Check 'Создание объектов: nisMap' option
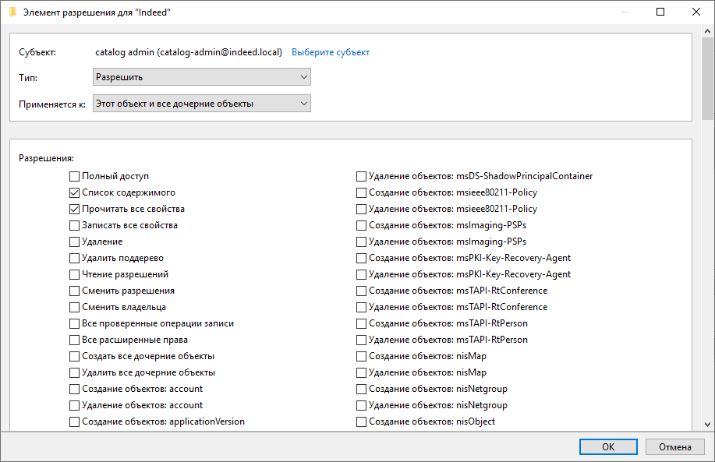Viewport: 715px width, 462px height. [x=362, y=356]
